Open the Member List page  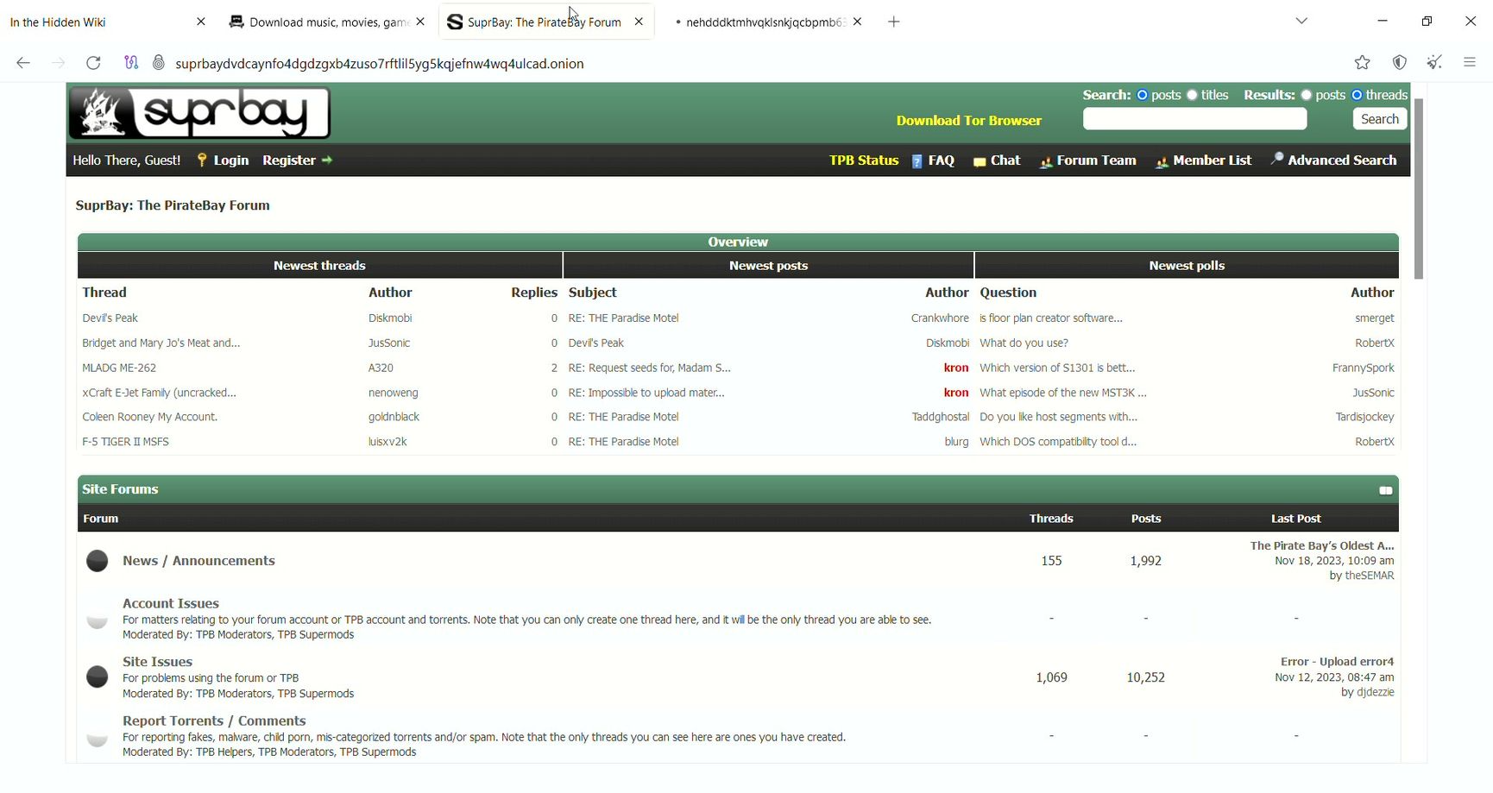1204,160
